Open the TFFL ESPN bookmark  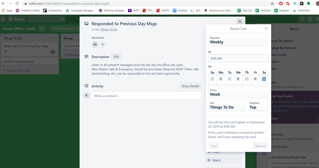coord(148,10)
